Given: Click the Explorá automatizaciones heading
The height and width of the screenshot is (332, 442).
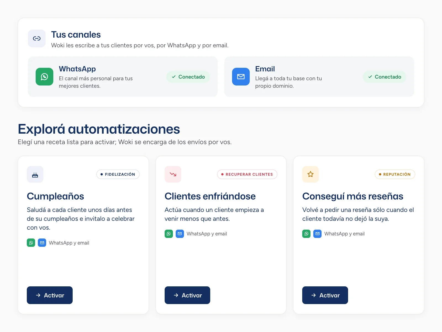Looking at the screenshot, I should (99, 129).
